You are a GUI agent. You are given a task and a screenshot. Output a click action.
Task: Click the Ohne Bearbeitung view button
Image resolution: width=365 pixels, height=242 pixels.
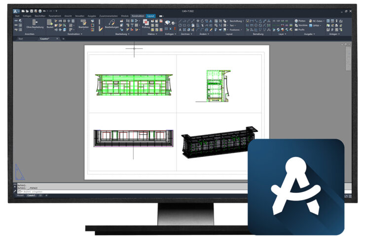(35, 25)
